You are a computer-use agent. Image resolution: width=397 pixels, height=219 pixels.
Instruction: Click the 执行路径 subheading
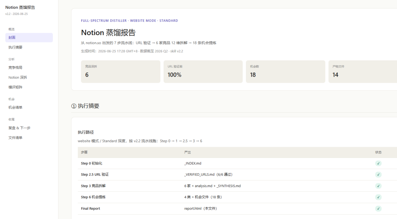(x=86, y=132)
